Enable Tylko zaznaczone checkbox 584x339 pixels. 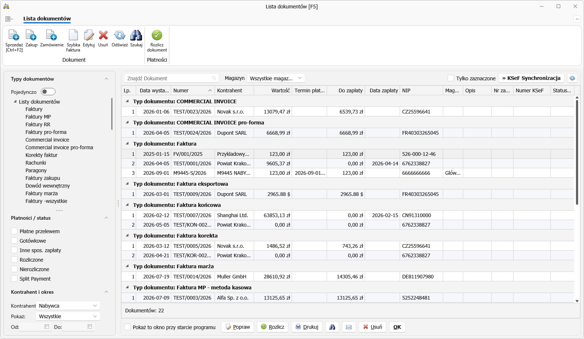(451, 78)
